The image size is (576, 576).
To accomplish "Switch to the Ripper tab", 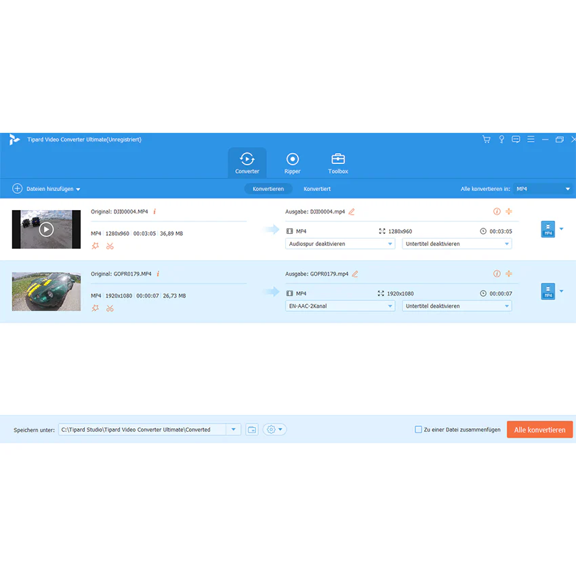I will pos(293,163).
